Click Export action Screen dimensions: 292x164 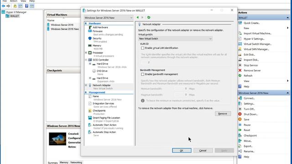248,146
